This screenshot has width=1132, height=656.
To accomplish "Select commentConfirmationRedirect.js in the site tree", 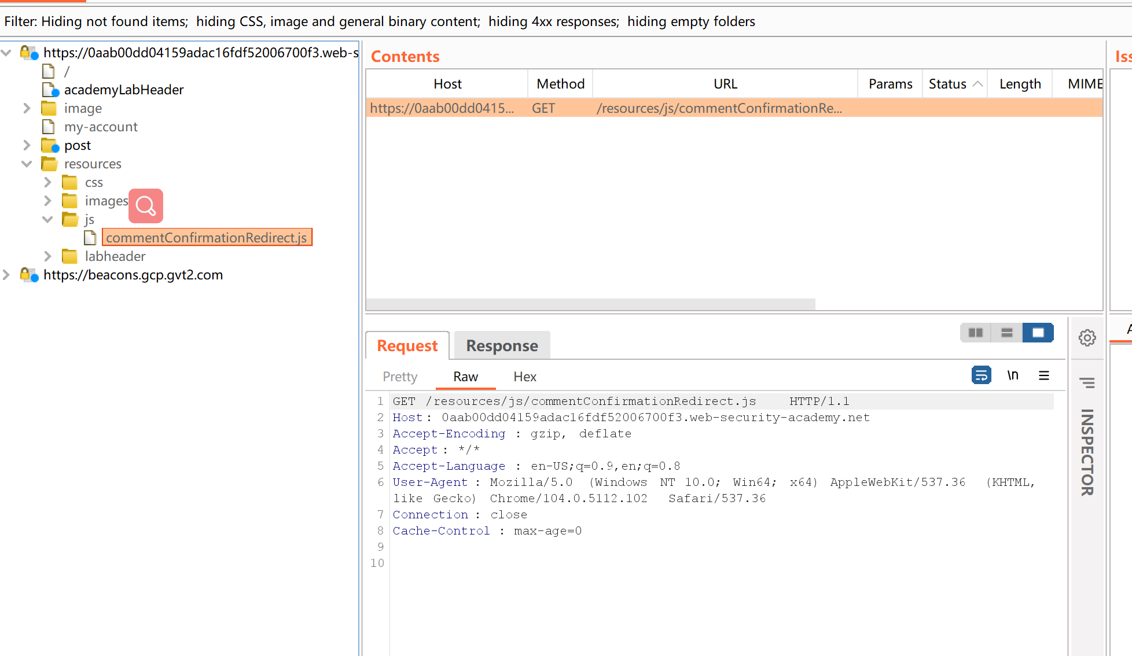I will coord(207,238).
